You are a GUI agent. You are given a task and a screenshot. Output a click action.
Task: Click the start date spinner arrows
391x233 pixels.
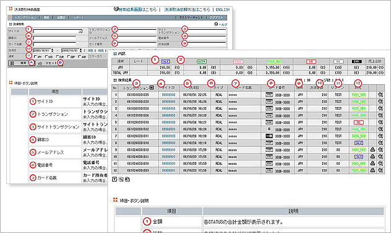click(52, 51)
